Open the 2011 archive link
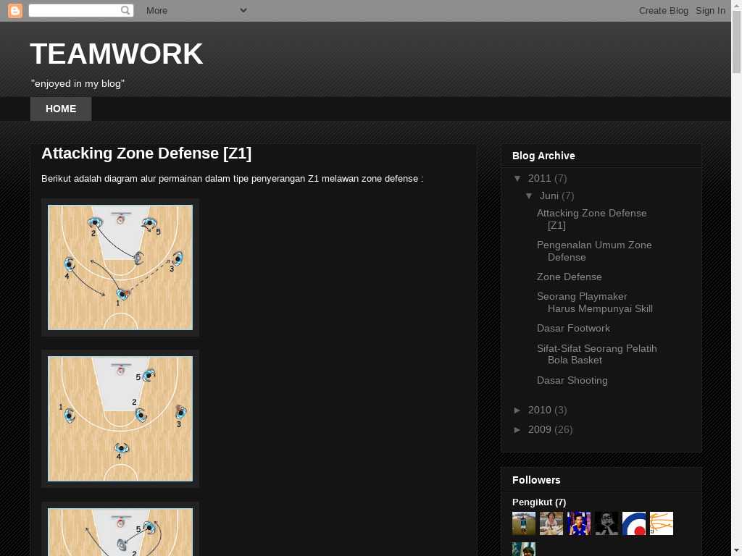This screenshot has height=556, width=742. tap(539, 178)
